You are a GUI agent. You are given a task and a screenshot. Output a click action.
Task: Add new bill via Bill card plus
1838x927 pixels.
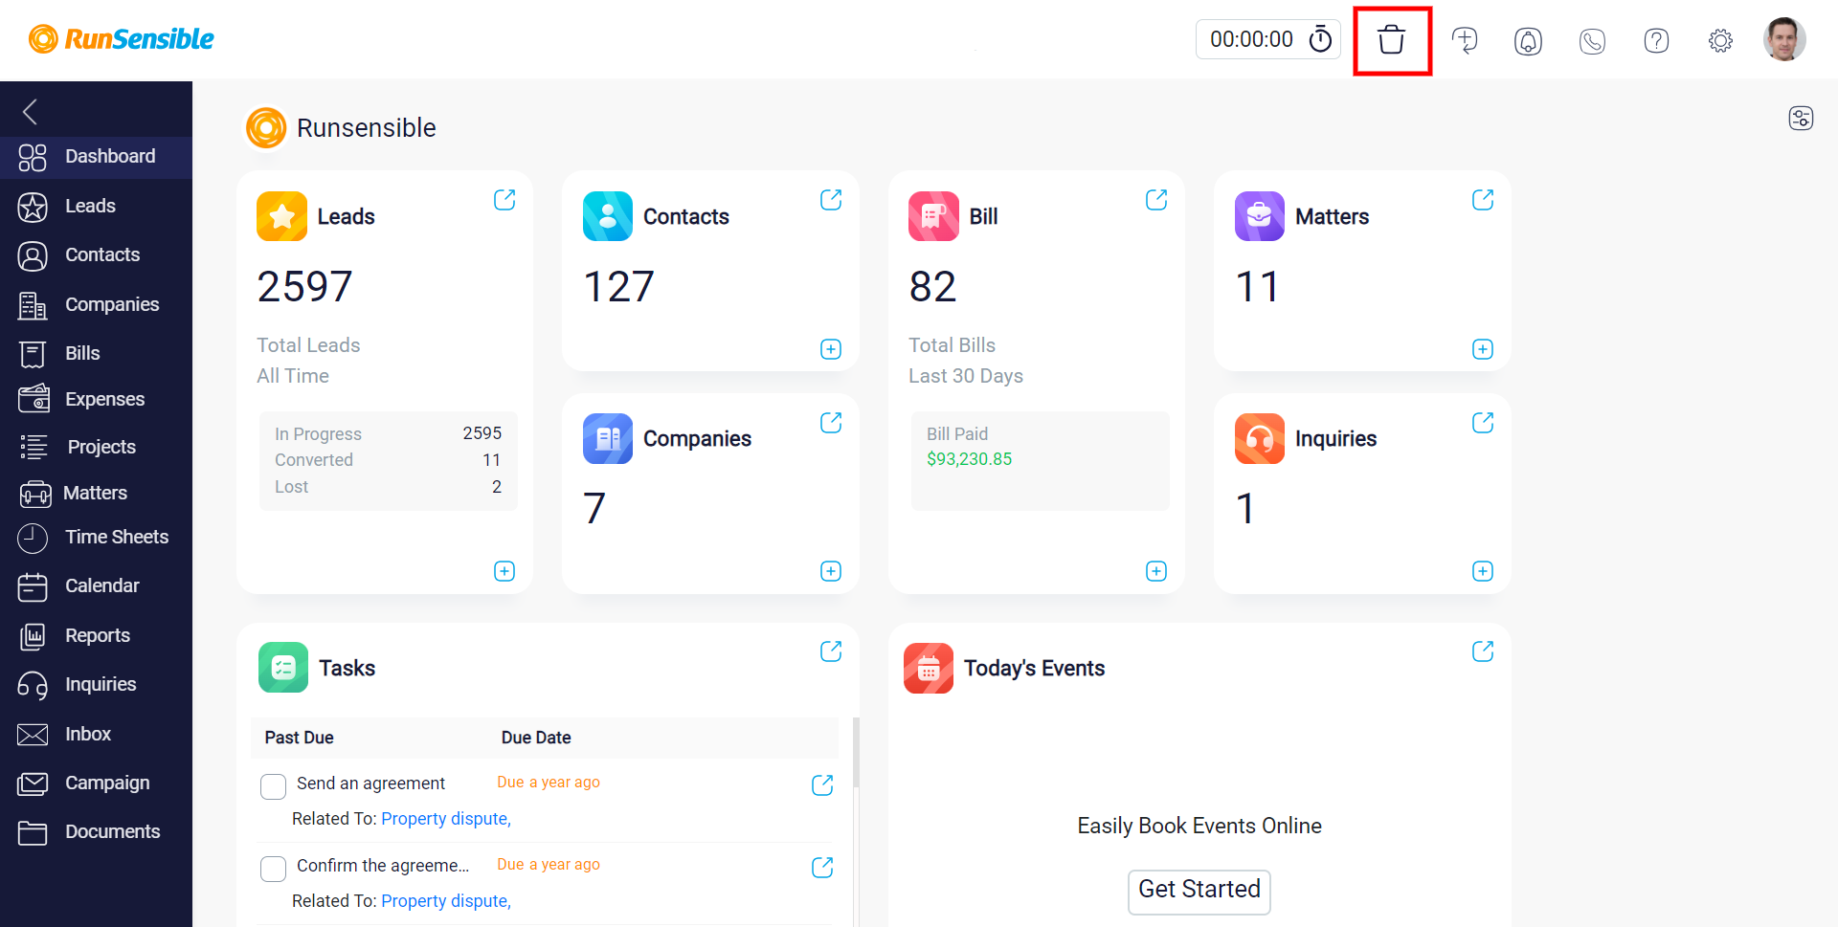coord(1156,571)
